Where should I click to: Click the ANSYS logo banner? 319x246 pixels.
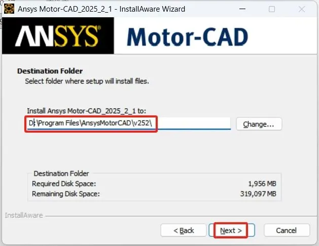pos(58,35)
